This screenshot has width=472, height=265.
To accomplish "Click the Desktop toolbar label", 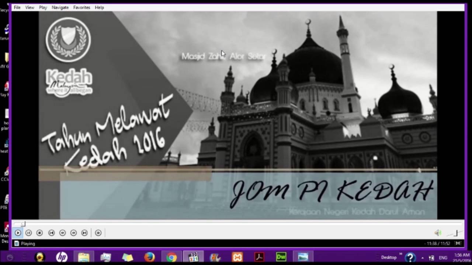I will (x=389, y=257).
